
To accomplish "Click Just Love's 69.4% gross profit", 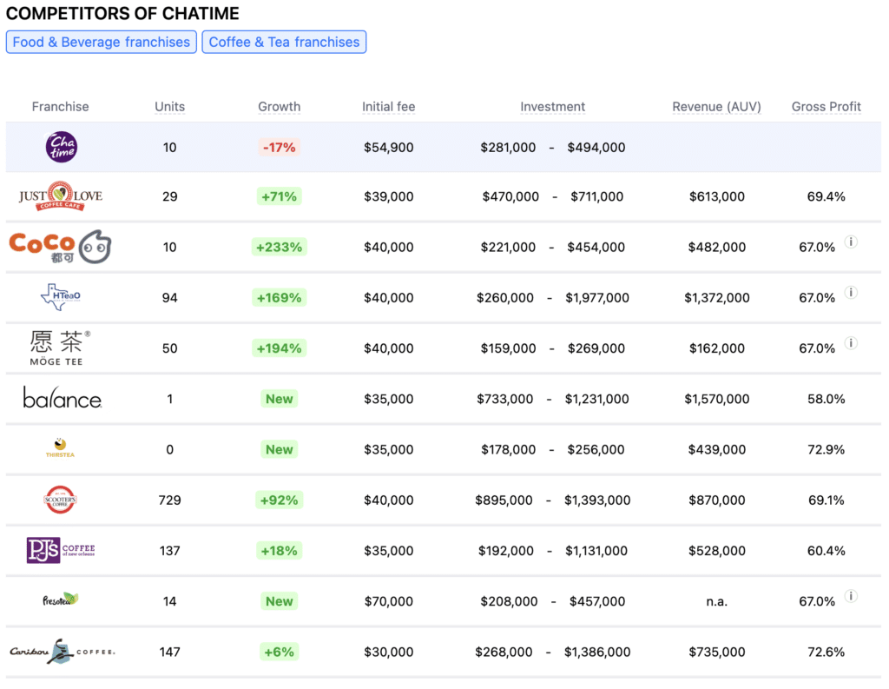I will pos(826,197).
